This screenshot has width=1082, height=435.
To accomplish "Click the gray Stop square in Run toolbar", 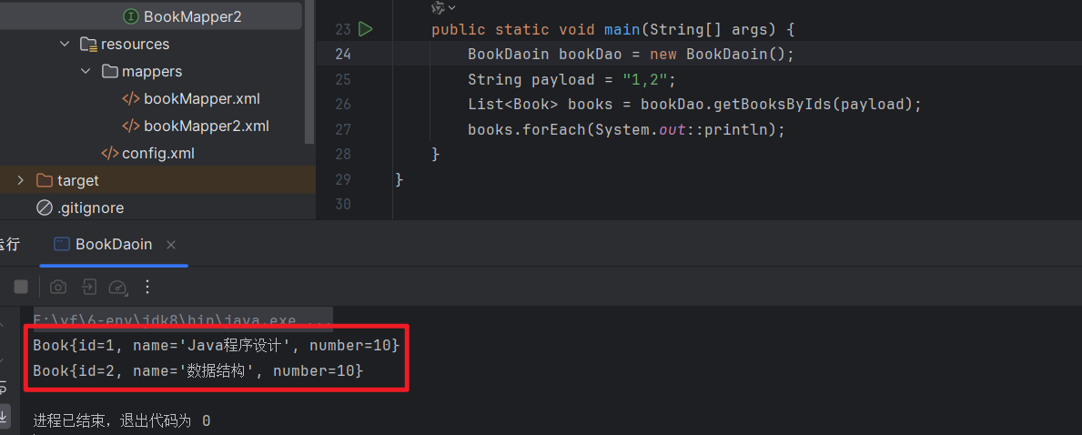I will 22,287.
